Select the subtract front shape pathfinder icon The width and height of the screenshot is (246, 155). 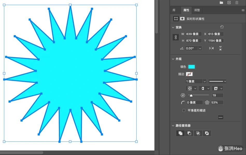[189, 133]
